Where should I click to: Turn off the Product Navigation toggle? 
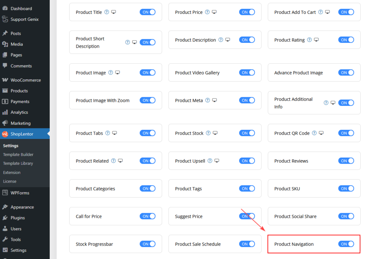click(x=346, y=244)
